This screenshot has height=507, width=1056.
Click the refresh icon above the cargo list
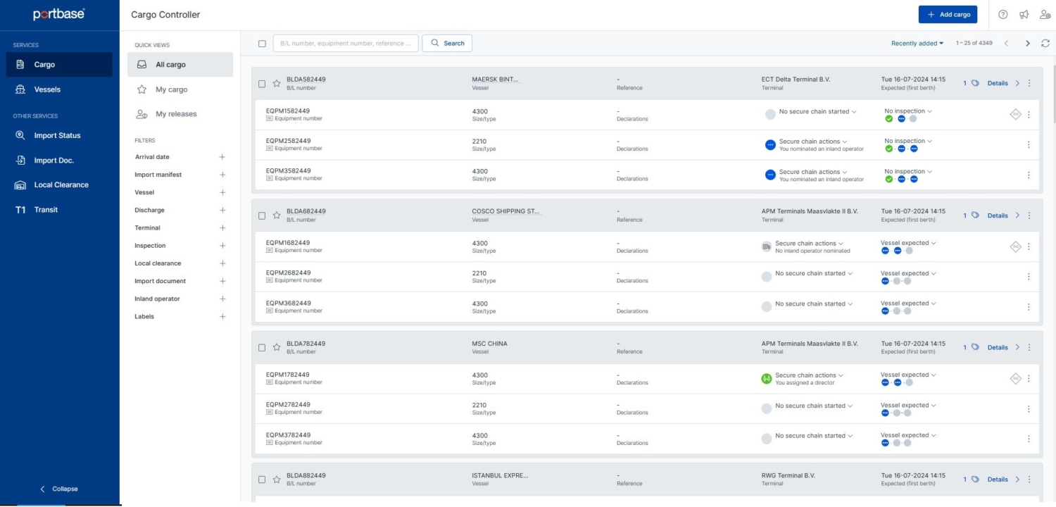coord(1047,43)
